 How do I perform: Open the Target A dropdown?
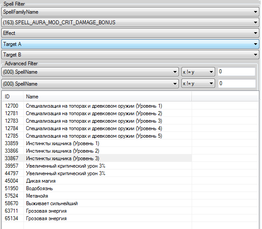(x=130, y=44)
